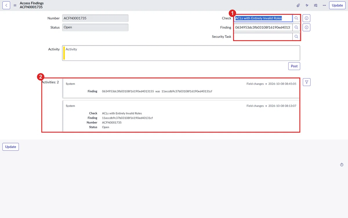
Task: Open attachments via paperclip icon
Action: coord(298,5)
